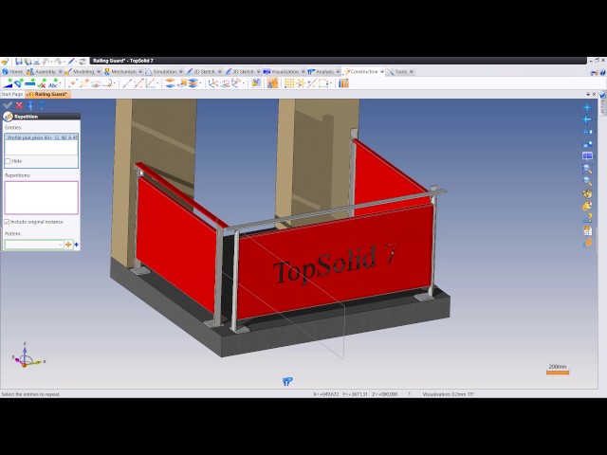
Task: Confirm Repetition with the checkmark icon
Action: click(x=8, y=105)
